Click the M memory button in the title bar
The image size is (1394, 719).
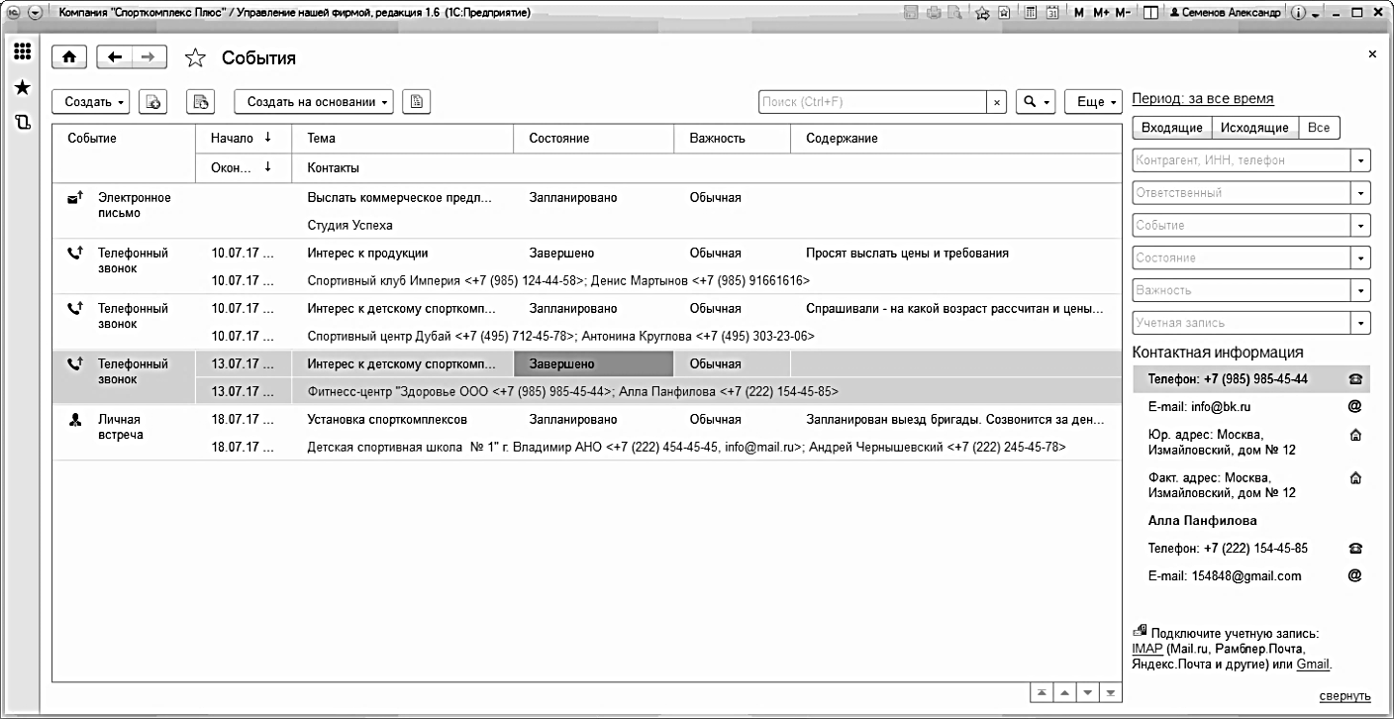click(1080, 13)
